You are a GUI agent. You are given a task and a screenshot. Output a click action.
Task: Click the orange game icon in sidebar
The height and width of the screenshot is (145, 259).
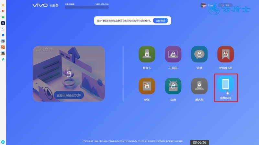click(x=3, y=47)
